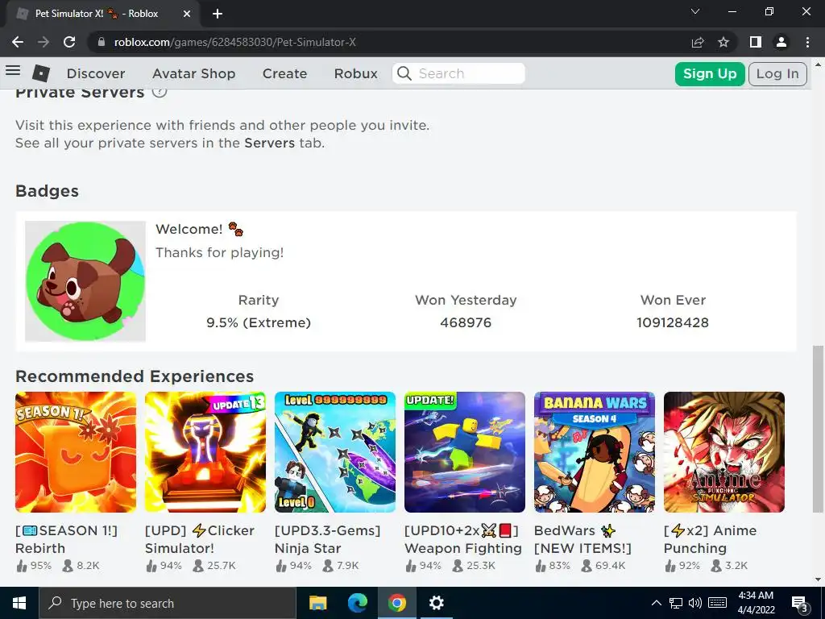Go back using the browser back arrow
The image size is (825, 619).
(x=18, y=42)
